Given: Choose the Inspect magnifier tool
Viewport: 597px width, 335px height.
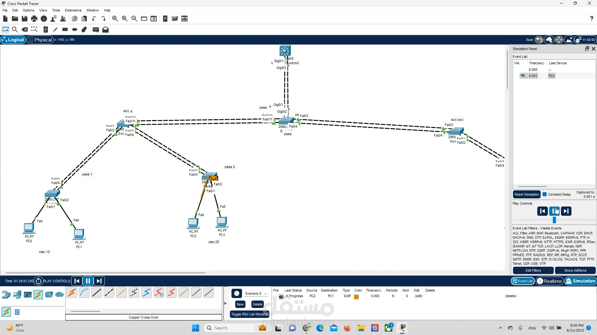Looking at the screenshot, I should [15, 29].
